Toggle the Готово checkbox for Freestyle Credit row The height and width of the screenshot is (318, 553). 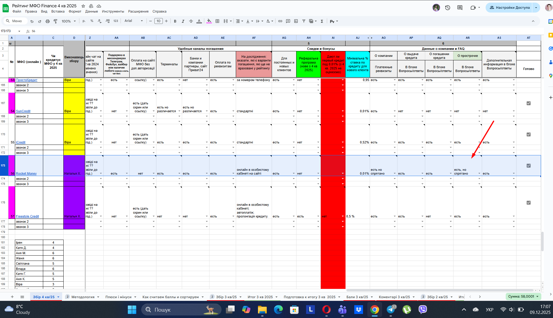click(x=528, y=203)
